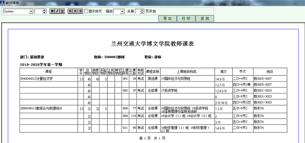Increase font size with up arrow
The width and height of the screenshot is (305, 143).
point(44,10)
